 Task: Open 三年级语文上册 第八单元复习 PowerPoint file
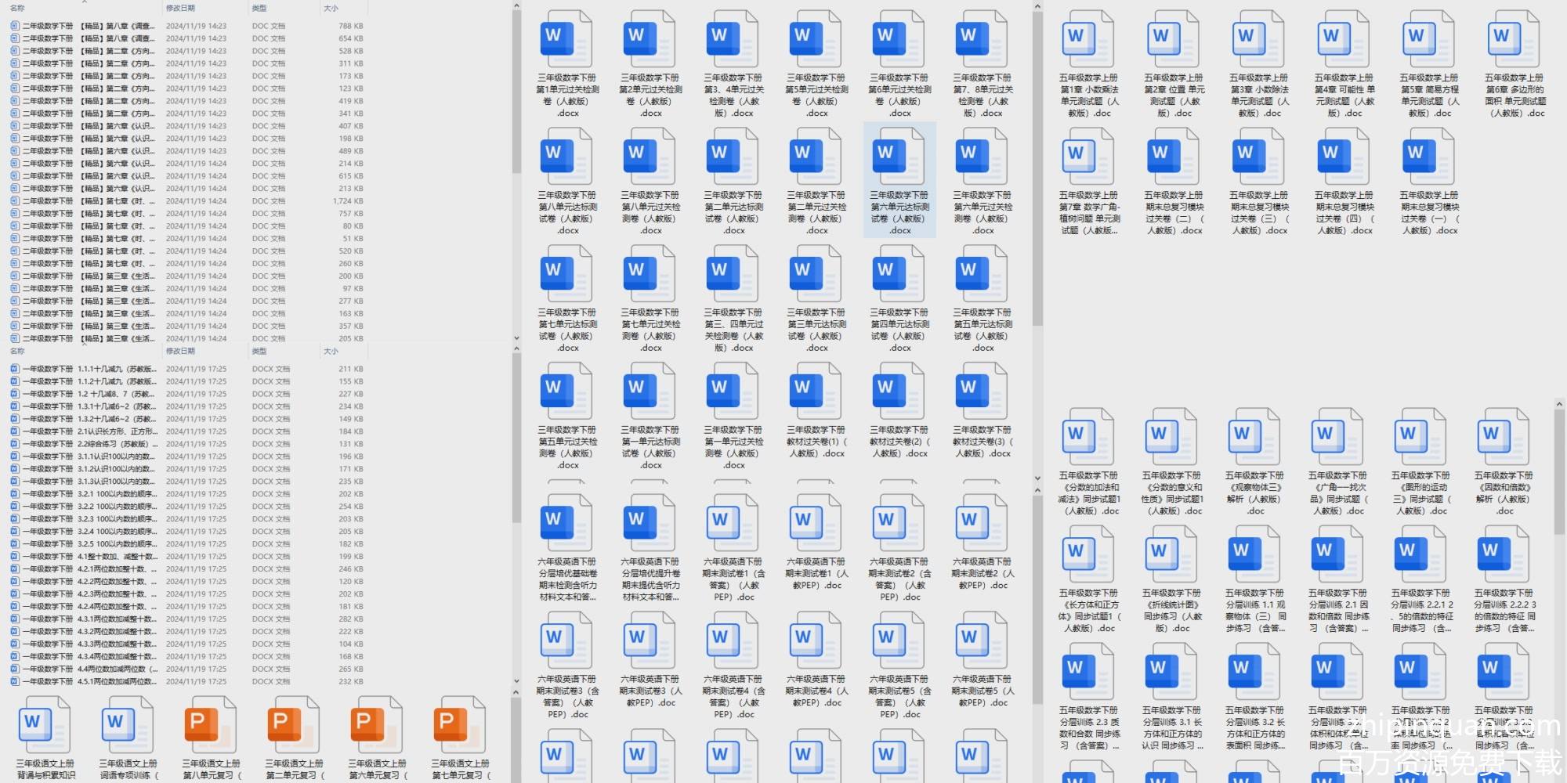(x=210, y=725)
